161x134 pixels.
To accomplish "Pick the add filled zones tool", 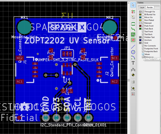I will (133, 35).
